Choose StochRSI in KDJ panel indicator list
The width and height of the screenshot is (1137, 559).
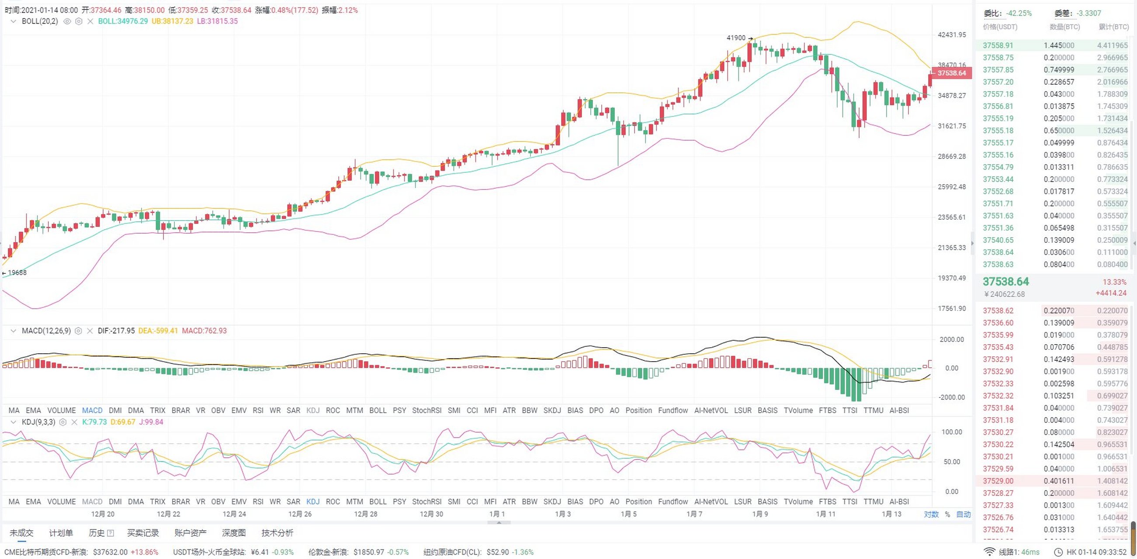point(426,502)
